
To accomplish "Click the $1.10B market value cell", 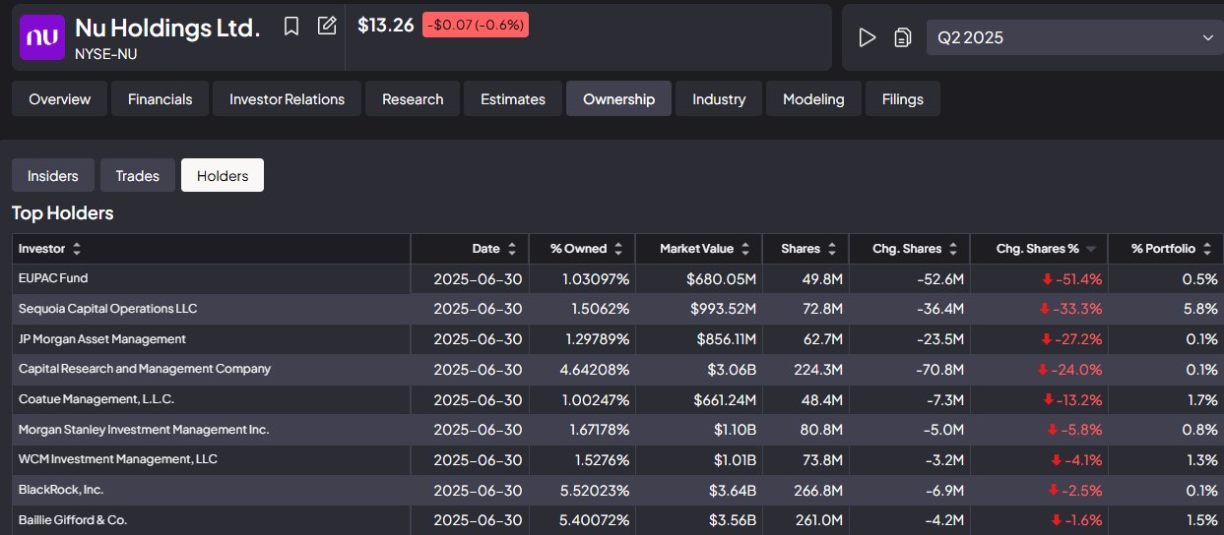I will coord(735,430).
